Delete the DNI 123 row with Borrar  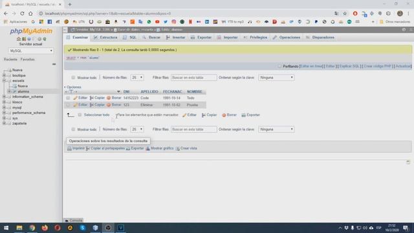[x=114, y=105]
